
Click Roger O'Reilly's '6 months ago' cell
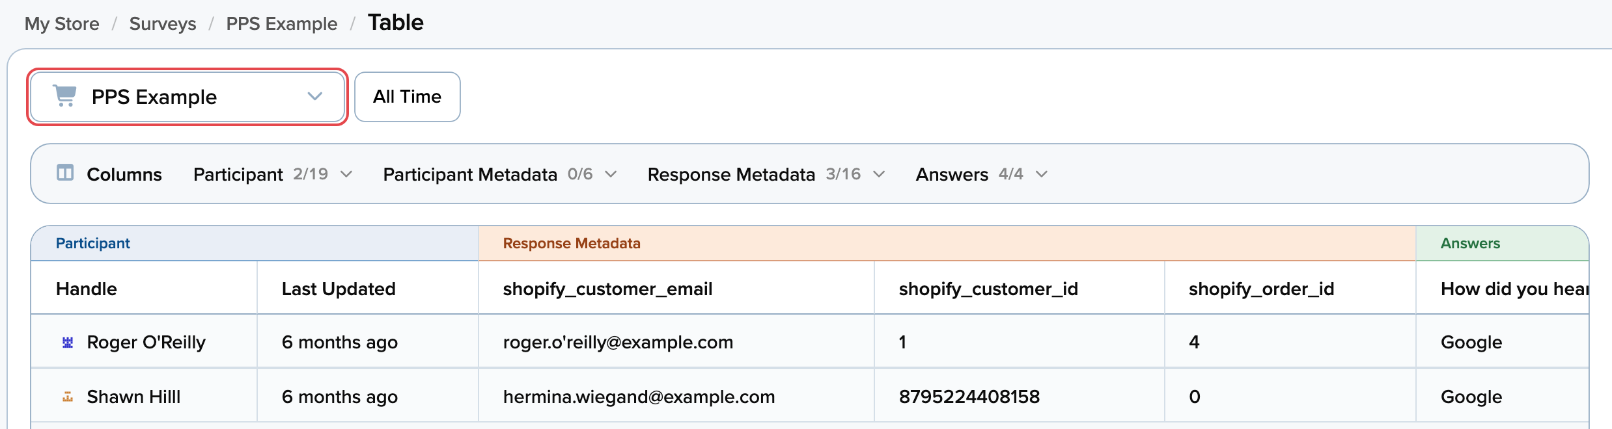368,342
